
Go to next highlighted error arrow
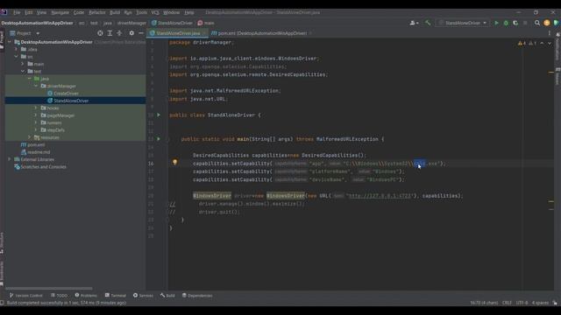tap(550, 43)
